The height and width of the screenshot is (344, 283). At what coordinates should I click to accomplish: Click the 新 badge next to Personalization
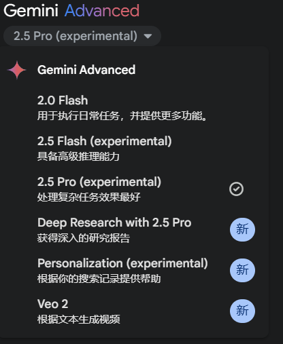242,270
